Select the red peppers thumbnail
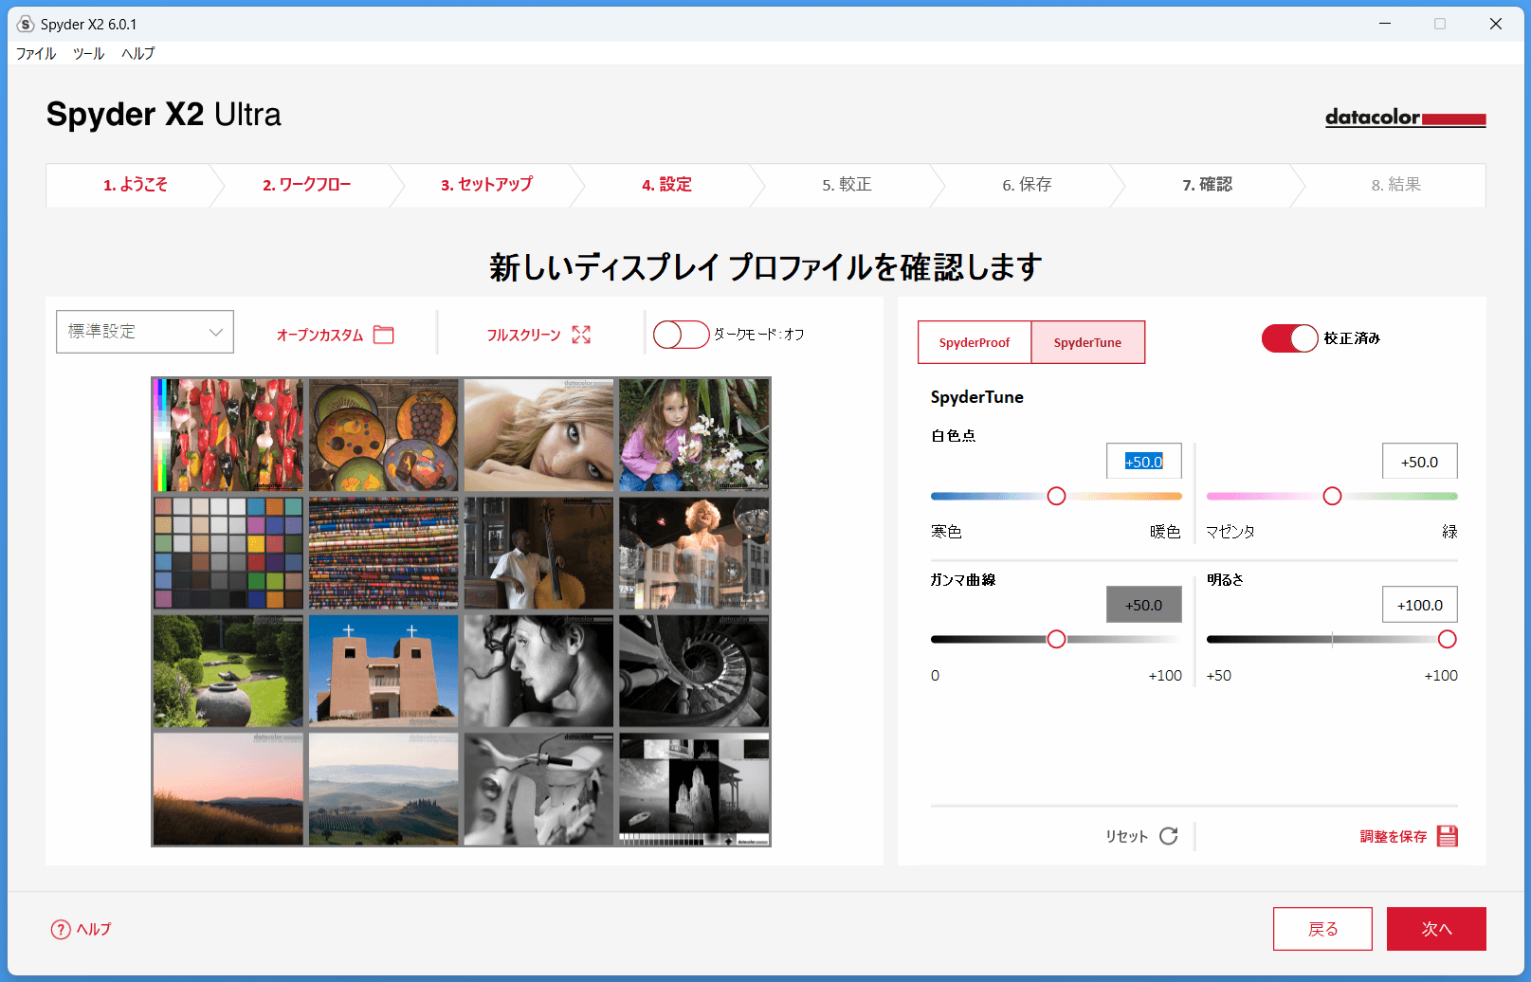1531x982 pixels. click(228, 435)
